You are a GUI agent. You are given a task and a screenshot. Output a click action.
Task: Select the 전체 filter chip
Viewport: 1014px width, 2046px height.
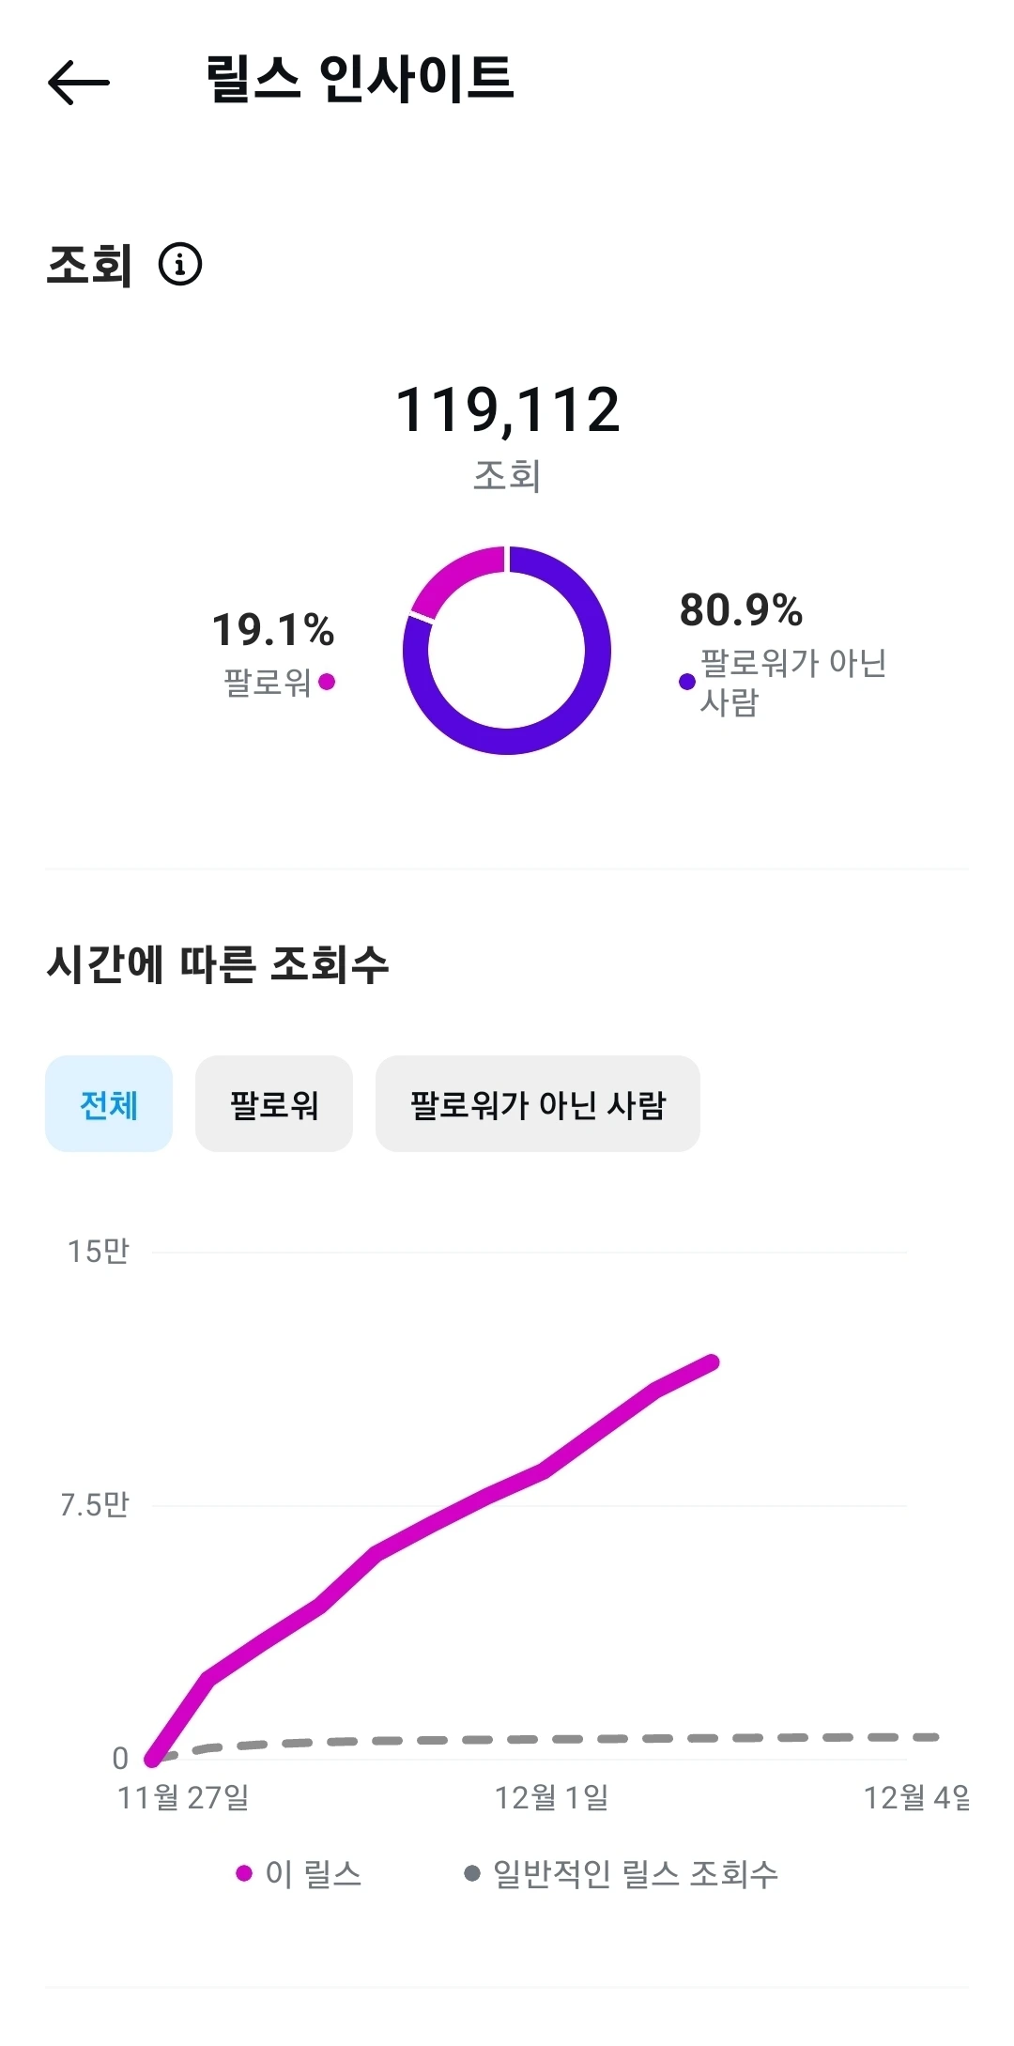click(x=109, y=1104)
